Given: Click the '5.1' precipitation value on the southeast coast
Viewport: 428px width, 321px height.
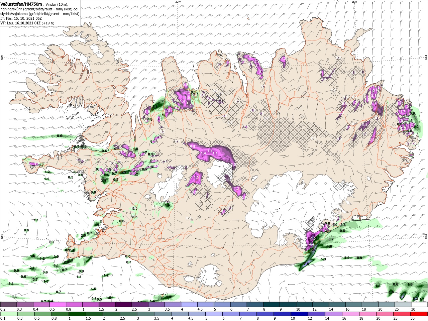Looking at the screenshot, I should [x=314, y=249].
